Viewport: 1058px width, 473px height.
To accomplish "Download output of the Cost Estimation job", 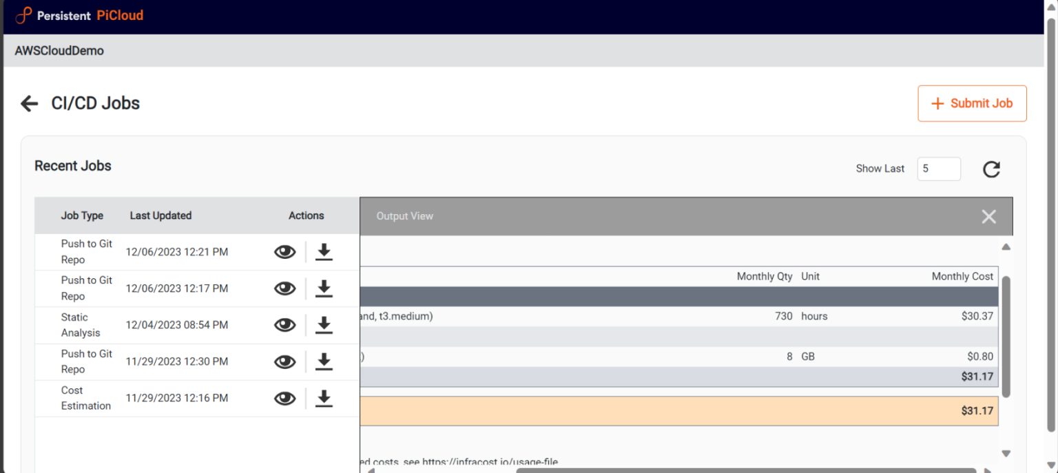I will [x=324, y=398].
